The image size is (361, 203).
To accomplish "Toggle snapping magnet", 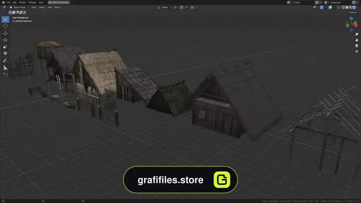I will coord(182,7).
